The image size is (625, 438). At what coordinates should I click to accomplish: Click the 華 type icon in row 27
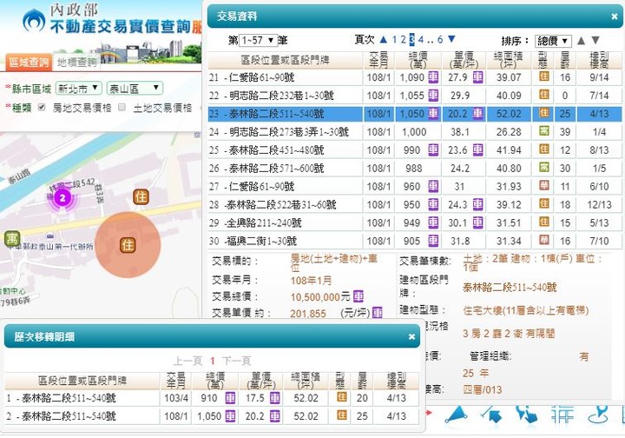543,185
